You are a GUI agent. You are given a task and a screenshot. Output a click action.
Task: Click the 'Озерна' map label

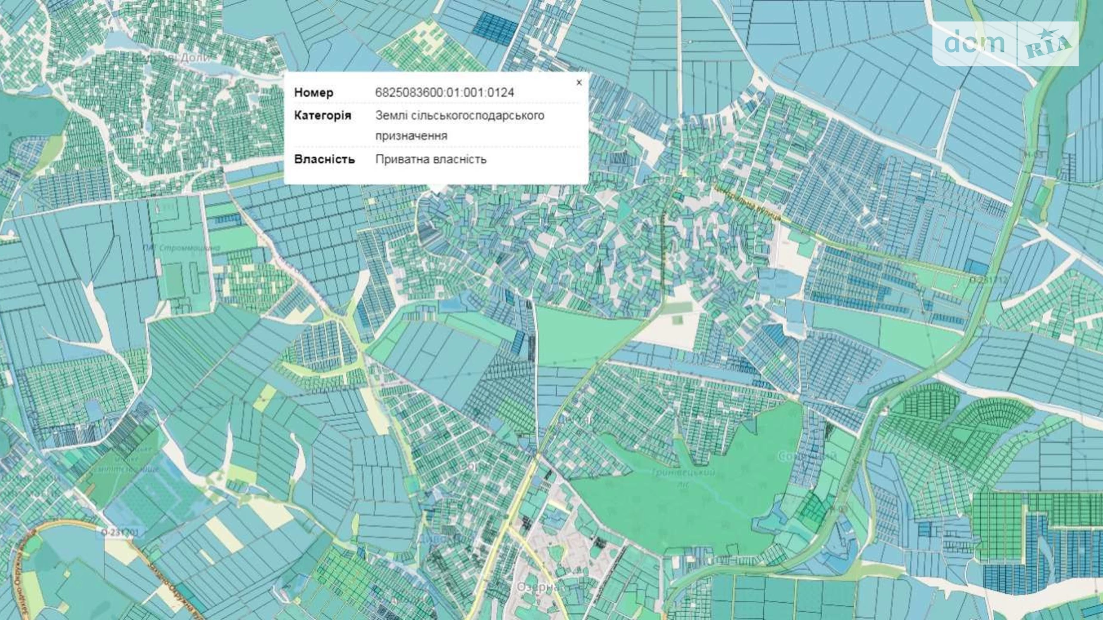[x=537, y=587]
